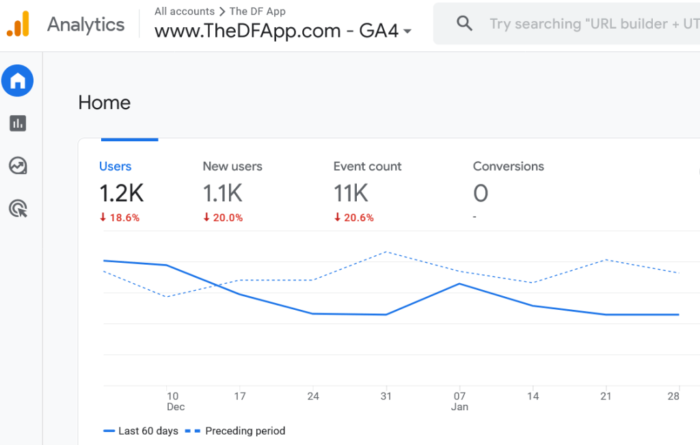This screenshot has height=445, width=700.
Task: Click the Analytics product name text
Action: [x=86, y=25]
